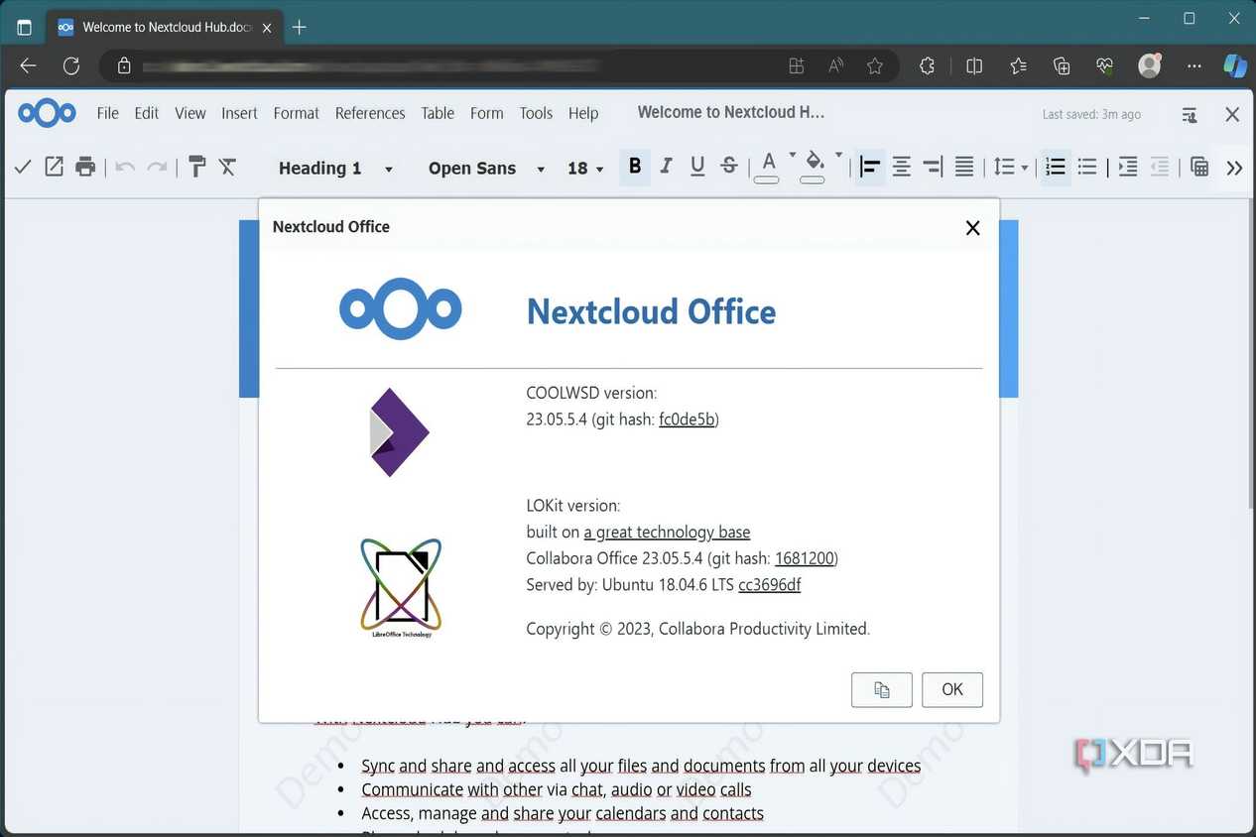This screenshot has height=837, width=1256.
Task: Open the COOLWSD git hash fc0de5b link
Action: point(688,419)
